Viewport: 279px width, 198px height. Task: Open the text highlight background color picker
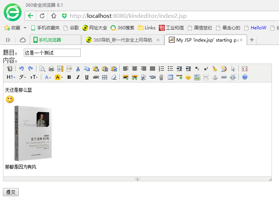58,77
